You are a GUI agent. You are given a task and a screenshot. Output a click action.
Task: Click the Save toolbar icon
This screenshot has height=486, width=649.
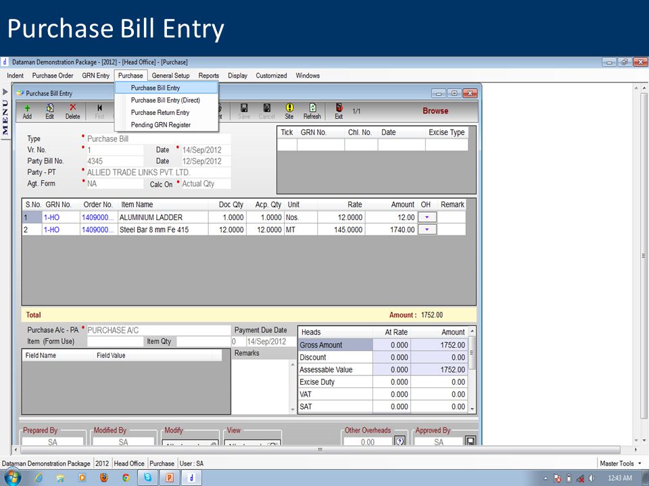click(244, 111)
